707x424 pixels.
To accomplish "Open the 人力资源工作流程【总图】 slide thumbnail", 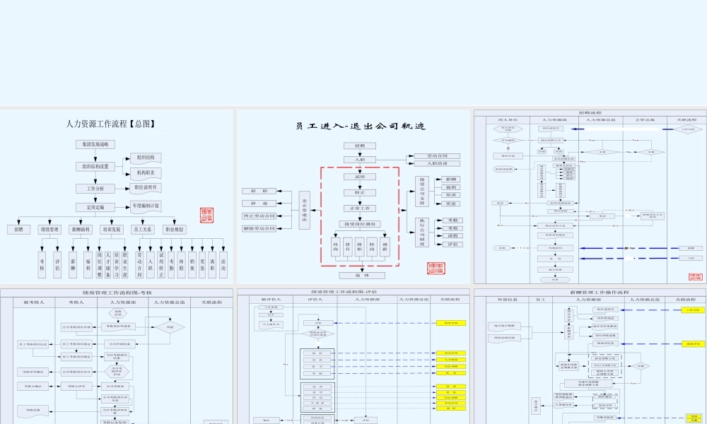I will point(116,196).
